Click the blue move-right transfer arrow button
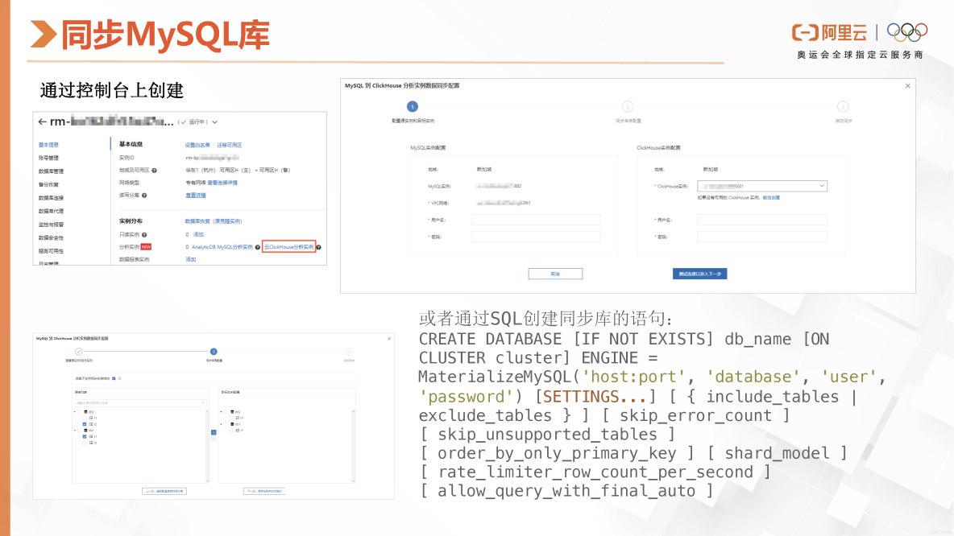Image resolution: width=954 pixels, height=536 pixels. 214,432
